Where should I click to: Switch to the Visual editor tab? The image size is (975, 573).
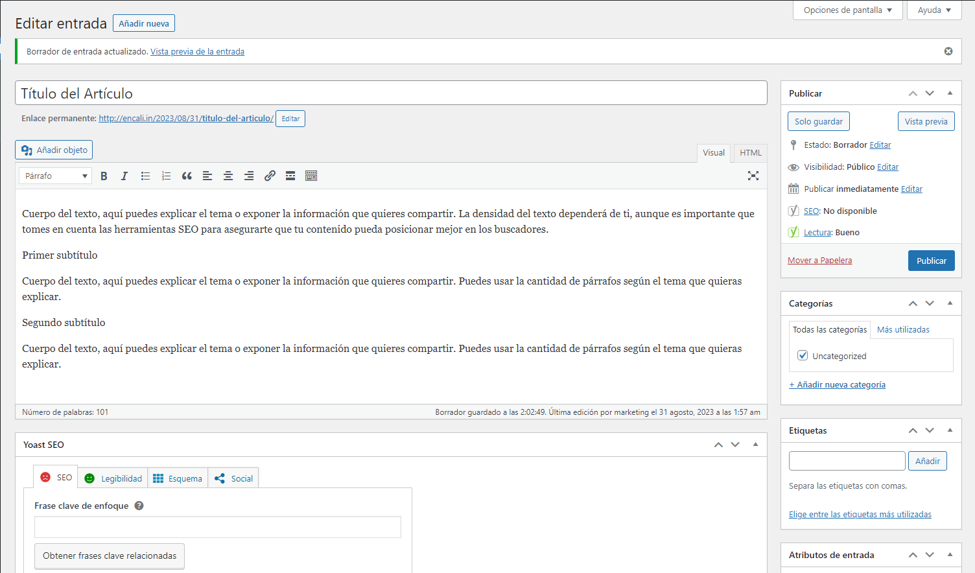click(x=714, y=153)
